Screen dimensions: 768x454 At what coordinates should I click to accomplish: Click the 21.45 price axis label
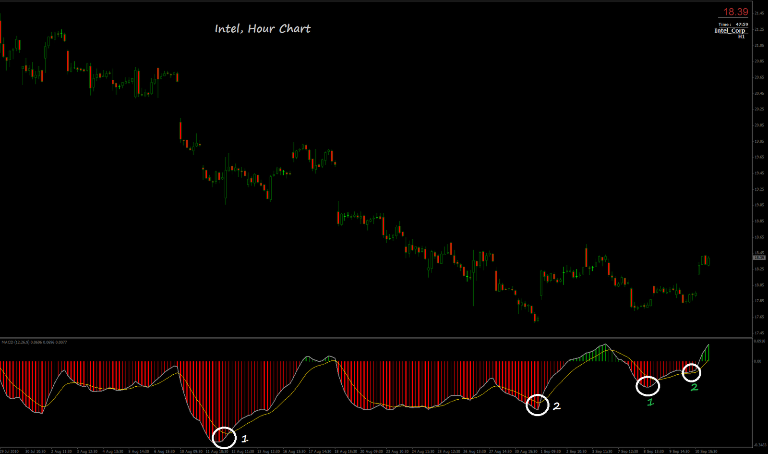click(759, 13)
